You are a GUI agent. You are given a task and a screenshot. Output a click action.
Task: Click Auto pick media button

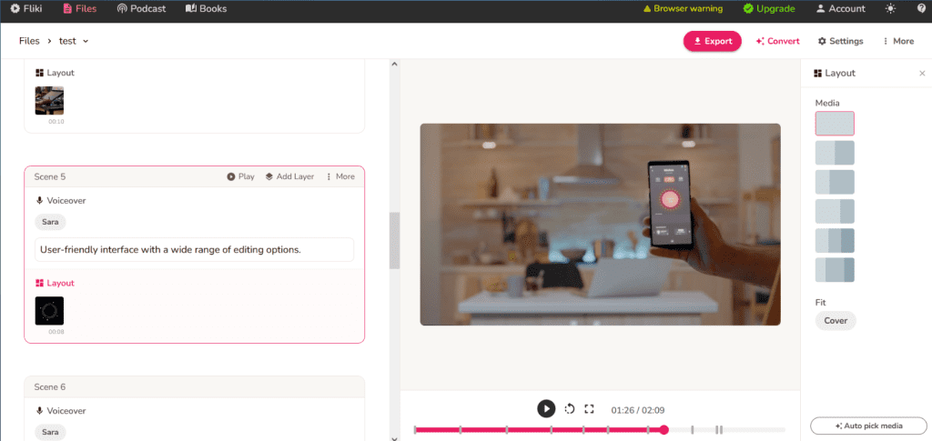point(868,426)
